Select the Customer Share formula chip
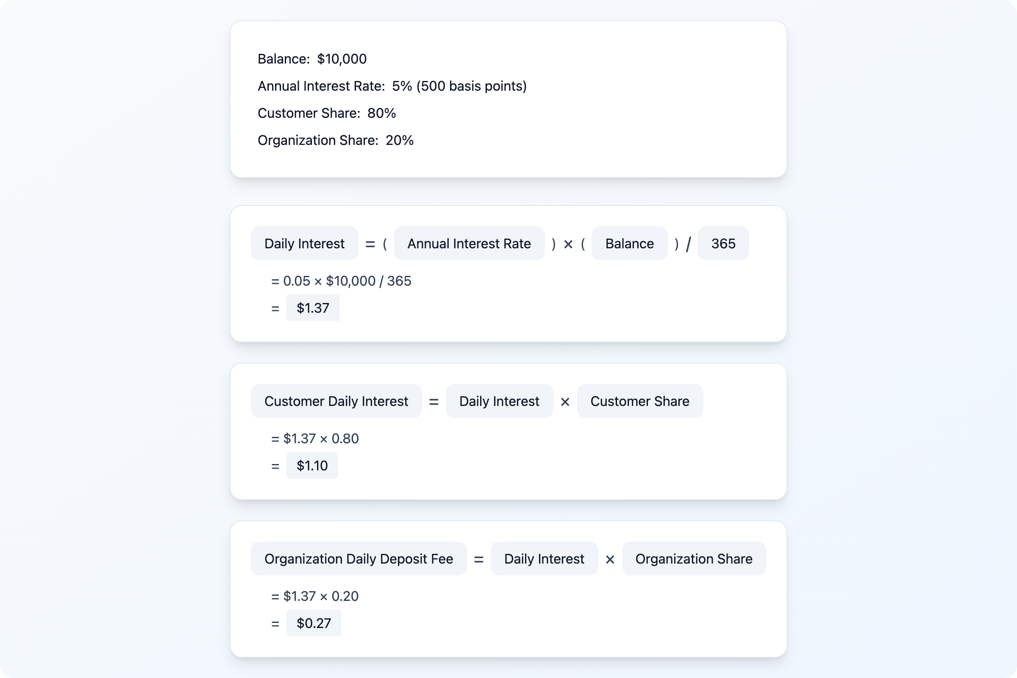1017x678 pixels. (x=639, y=401)
